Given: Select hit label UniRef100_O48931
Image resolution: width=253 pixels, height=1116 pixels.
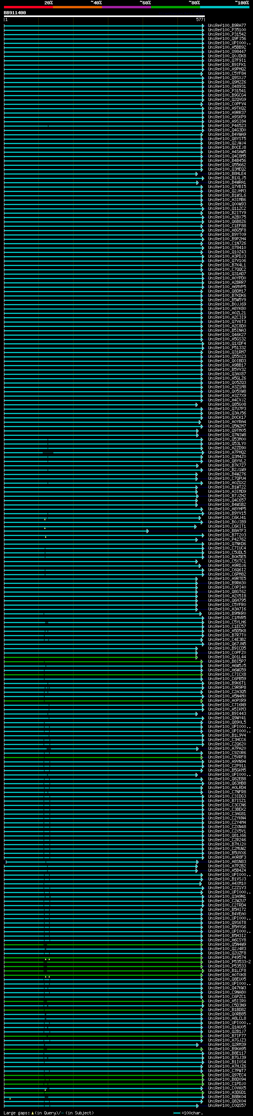Looking at the screenshot, I should tap(227, 86).
